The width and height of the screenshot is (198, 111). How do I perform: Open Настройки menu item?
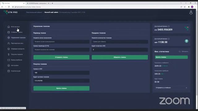tap(15, 65)
